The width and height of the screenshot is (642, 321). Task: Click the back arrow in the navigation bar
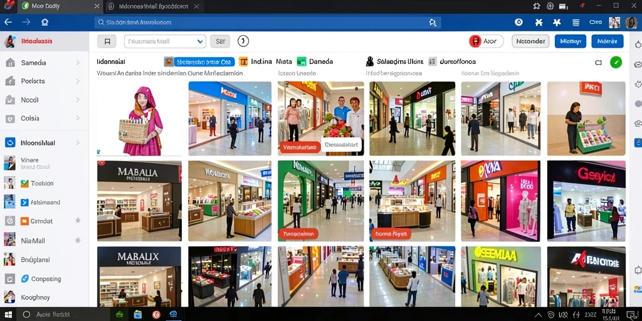tap(8, 22)
